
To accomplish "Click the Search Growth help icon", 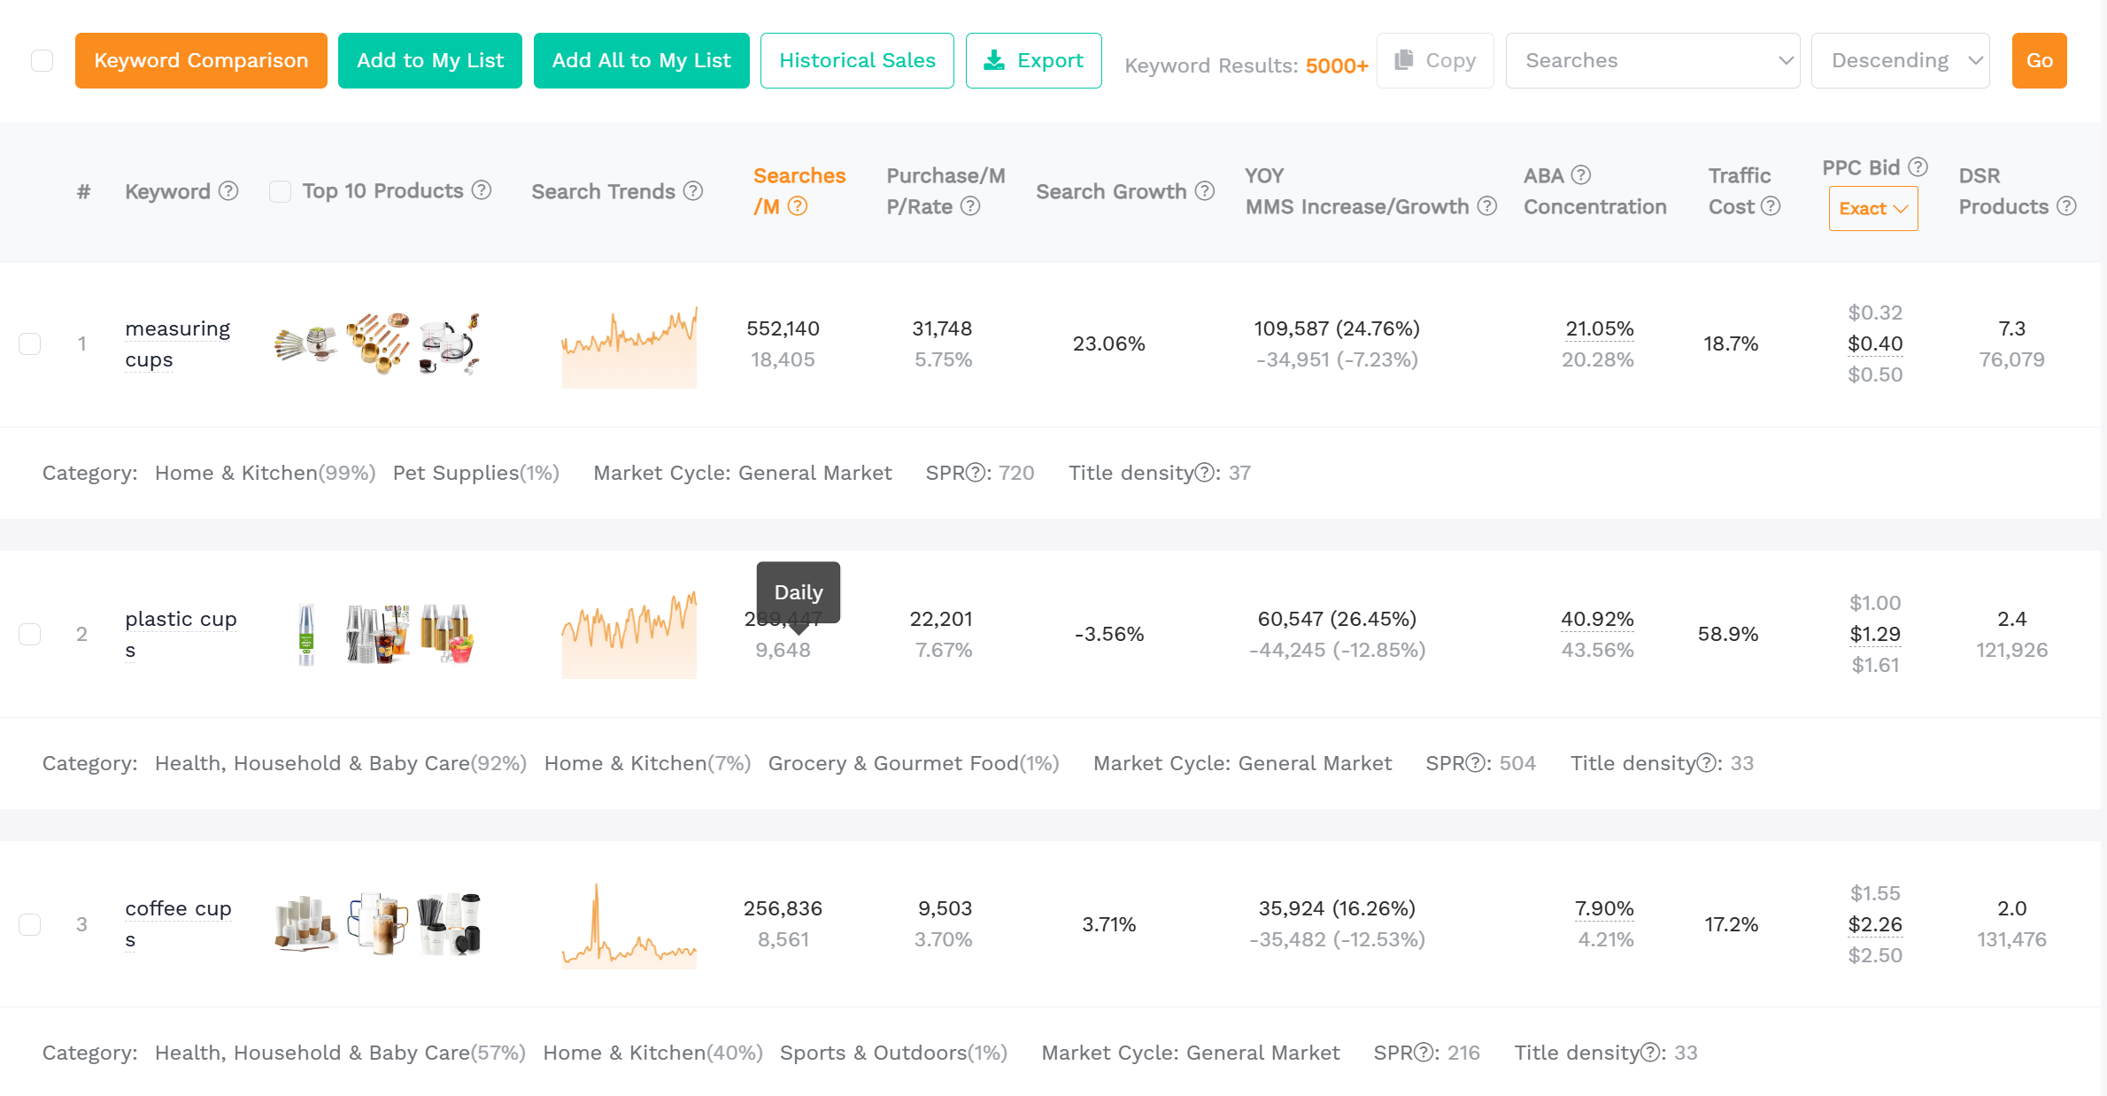I will tap(1205, 191).
